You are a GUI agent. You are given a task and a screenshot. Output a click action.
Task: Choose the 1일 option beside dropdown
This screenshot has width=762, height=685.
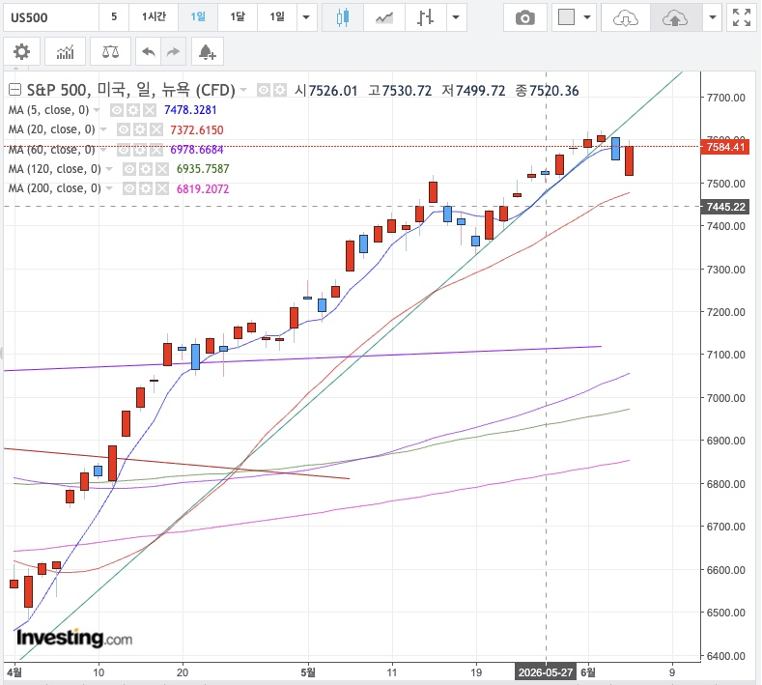(277, 18)
